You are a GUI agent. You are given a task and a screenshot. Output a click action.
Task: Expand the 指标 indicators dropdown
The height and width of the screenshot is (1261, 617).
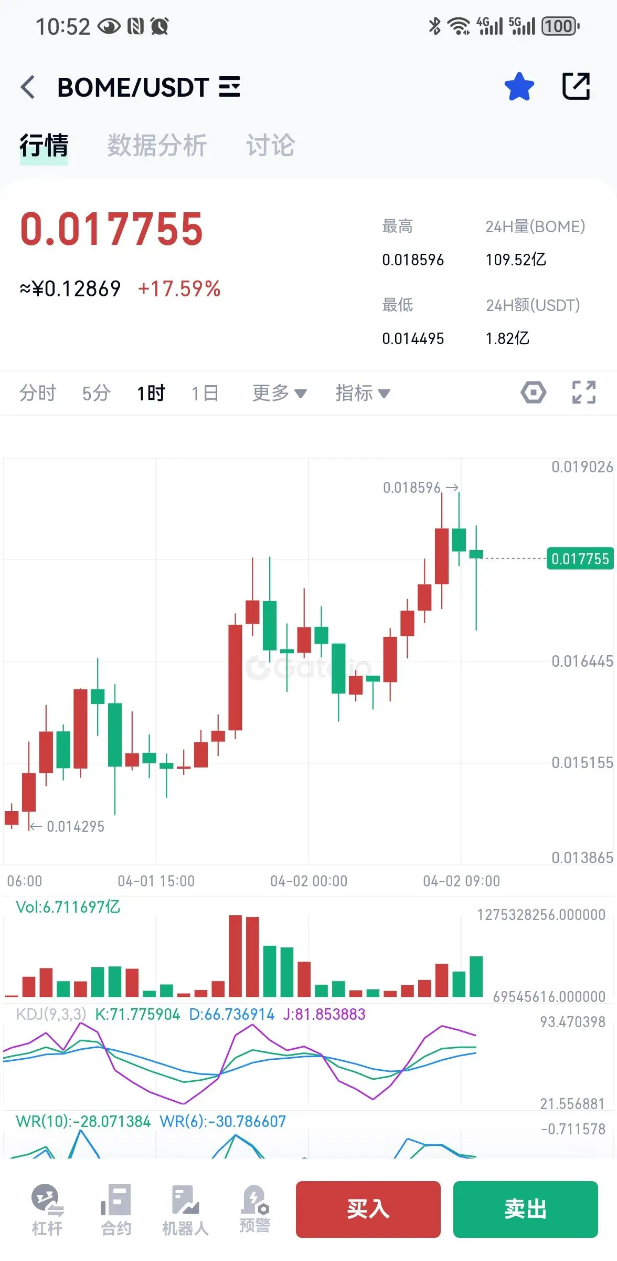point(363,393)
